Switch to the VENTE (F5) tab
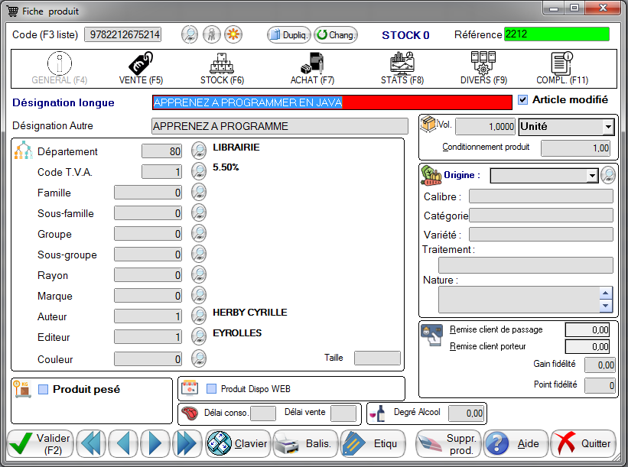This screenshot has height=467, width=628. click(141, 68)
